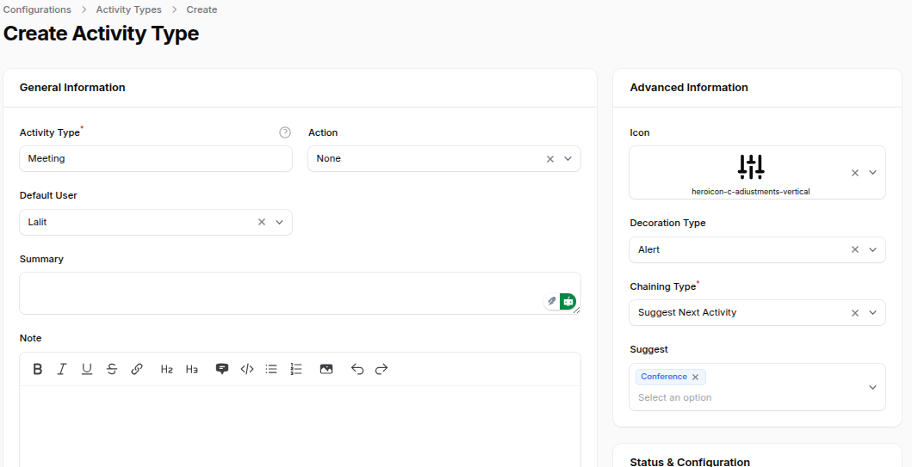Undo the last Note edit
912x467 pixels.
coord(357,369)
